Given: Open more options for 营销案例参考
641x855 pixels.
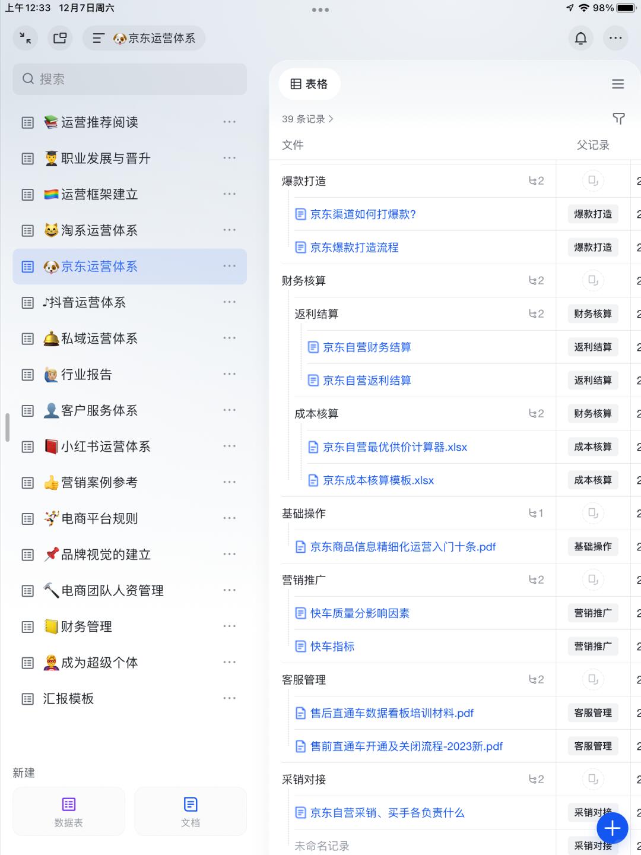Looking at the screenshot, I should coord(230,482).
